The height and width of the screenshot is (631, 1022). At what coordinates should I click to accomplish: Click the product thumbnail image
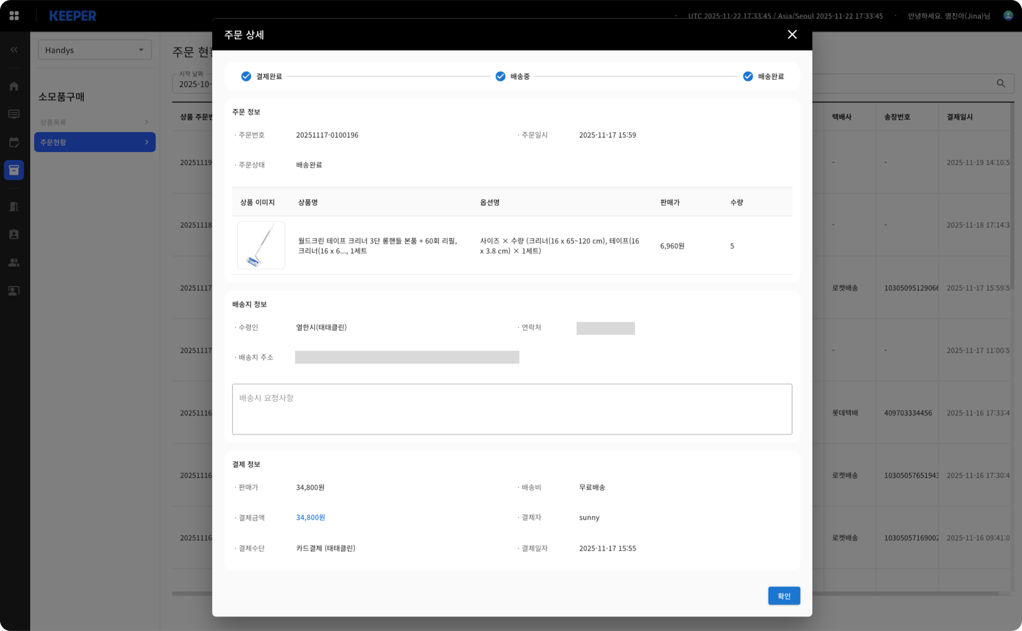(261, 245)
